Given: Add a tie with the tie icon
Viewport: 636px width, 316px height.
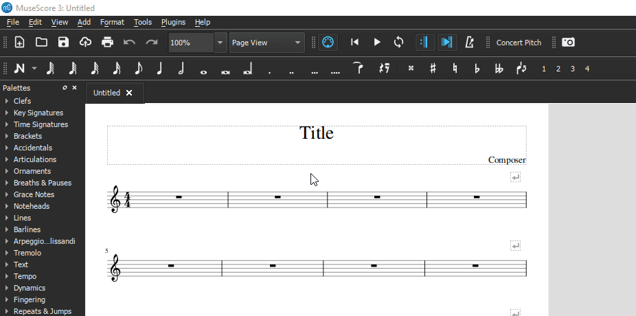Looking at the screenshot, I should point(358,69).
